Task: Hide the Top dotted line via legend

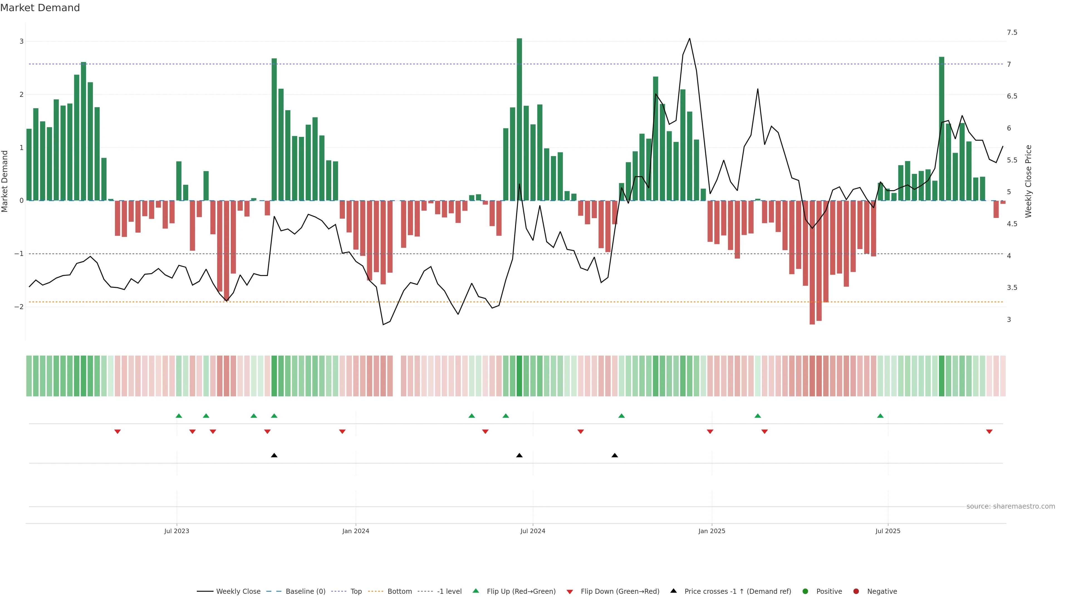Action: [356, 591]
